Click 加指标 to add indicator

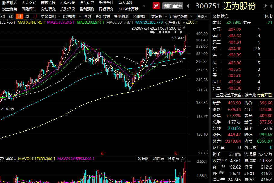click(158, 159)
